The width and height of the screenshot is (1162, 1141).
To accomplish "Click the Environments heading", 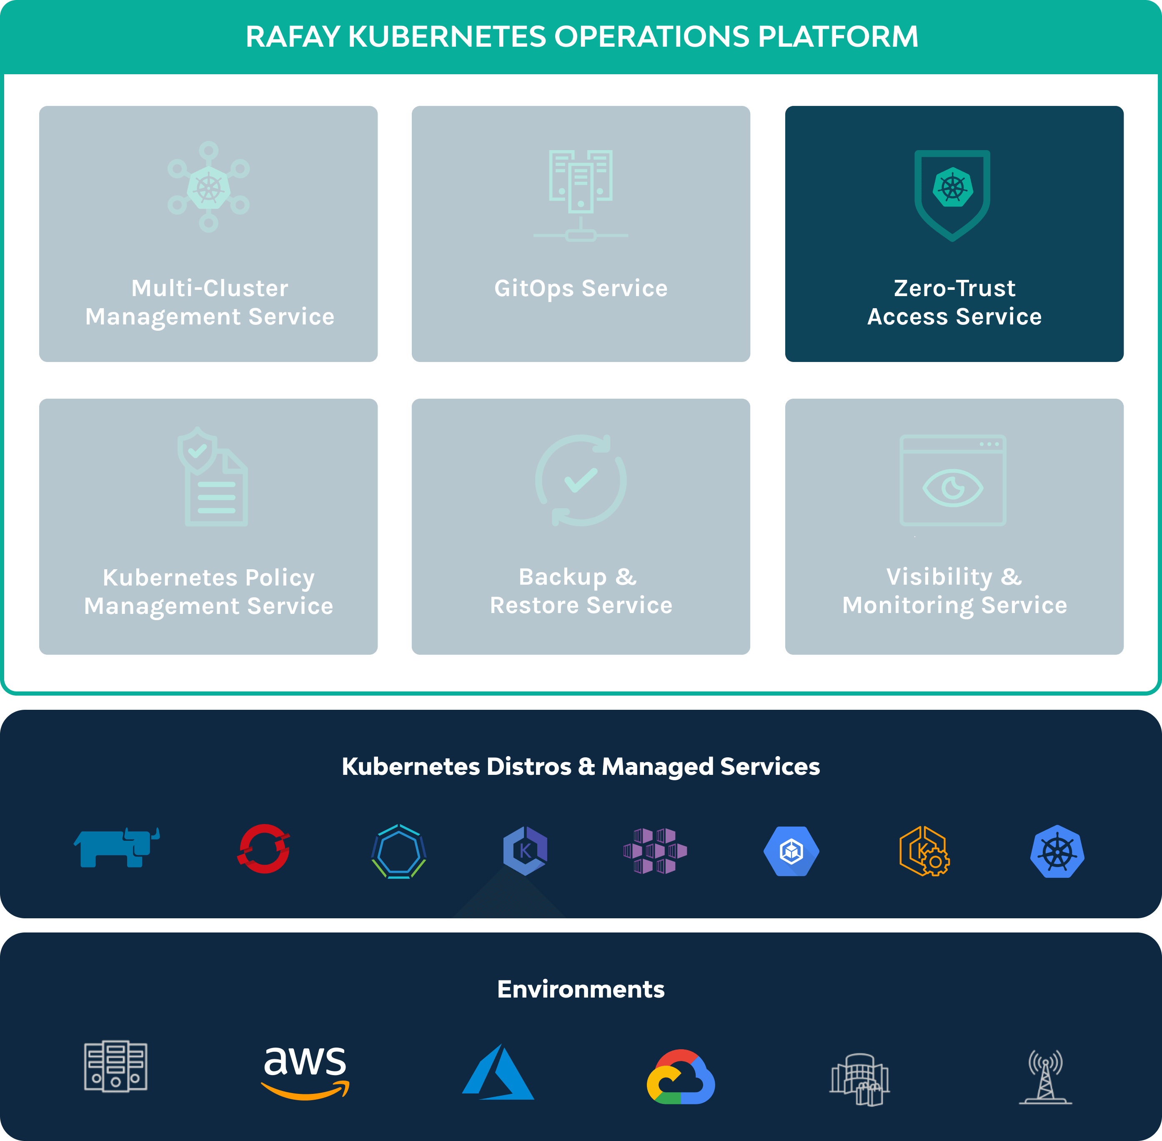I will click(x=581, y=989).
